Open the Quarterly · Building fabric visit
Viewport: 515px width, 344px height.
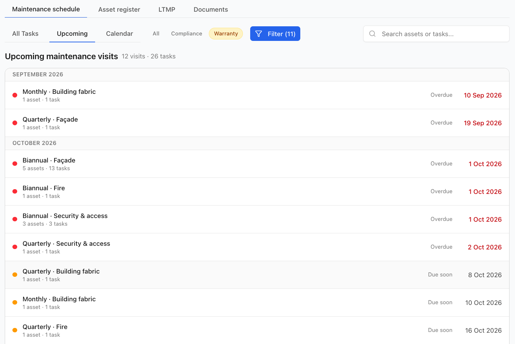click(257, 275)
